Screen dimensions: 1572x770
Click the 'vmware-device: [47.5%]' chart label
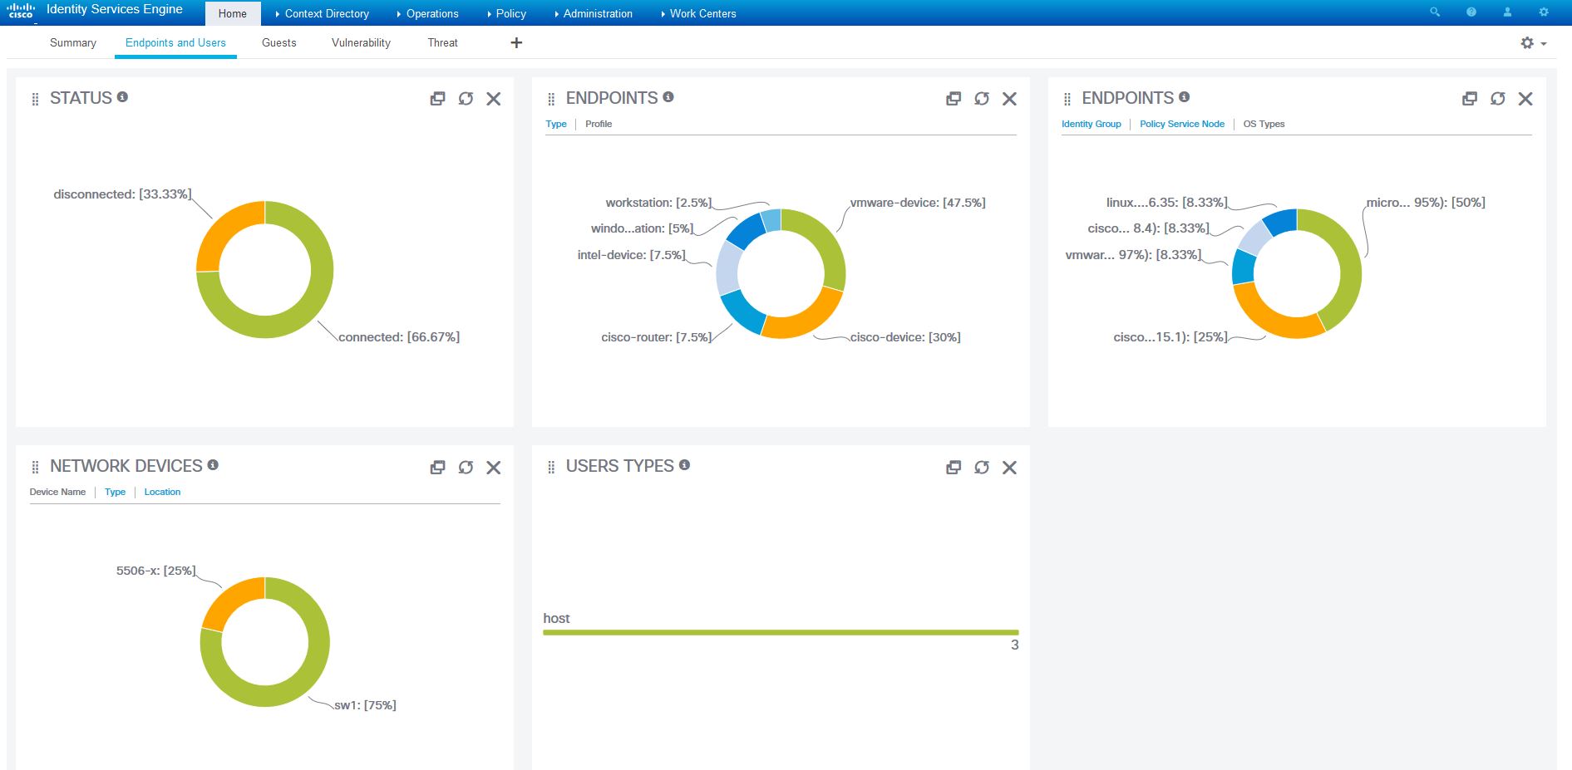[x=918, y=203]
